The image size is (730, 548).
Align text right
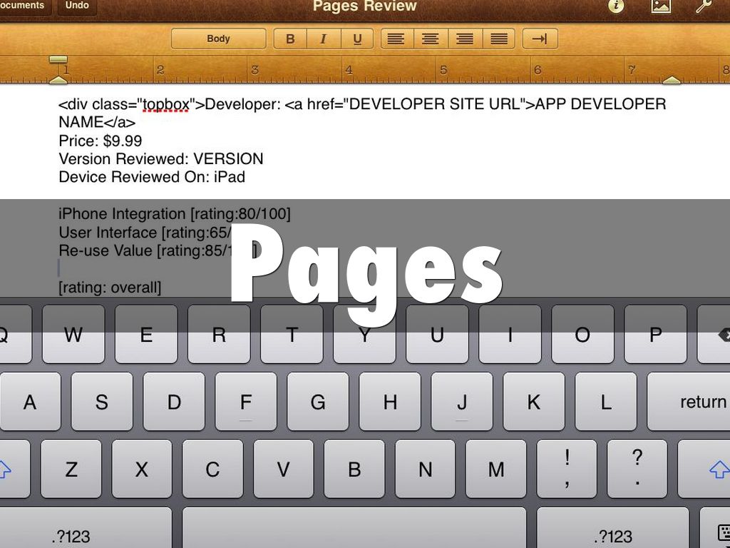(465, 39)
